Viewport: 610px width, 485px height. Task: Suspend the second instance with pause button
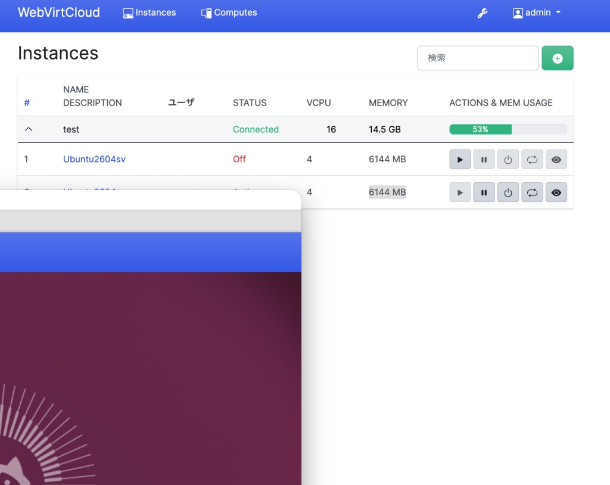click(x=484, y=192)
